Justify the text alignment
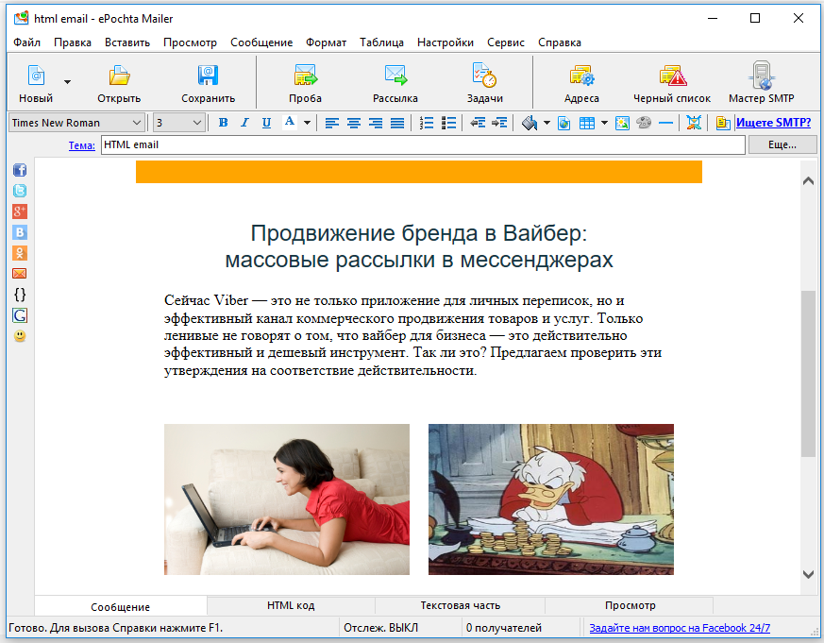The image size is (824, 643). [x=397, y=123]
